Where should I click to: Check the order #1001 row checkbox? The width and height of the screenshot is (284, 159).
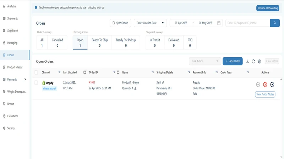(x=36, y=83)
